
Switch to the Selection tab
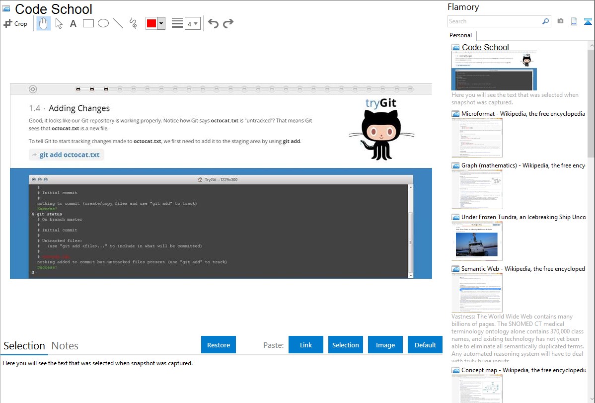point(24,346)
